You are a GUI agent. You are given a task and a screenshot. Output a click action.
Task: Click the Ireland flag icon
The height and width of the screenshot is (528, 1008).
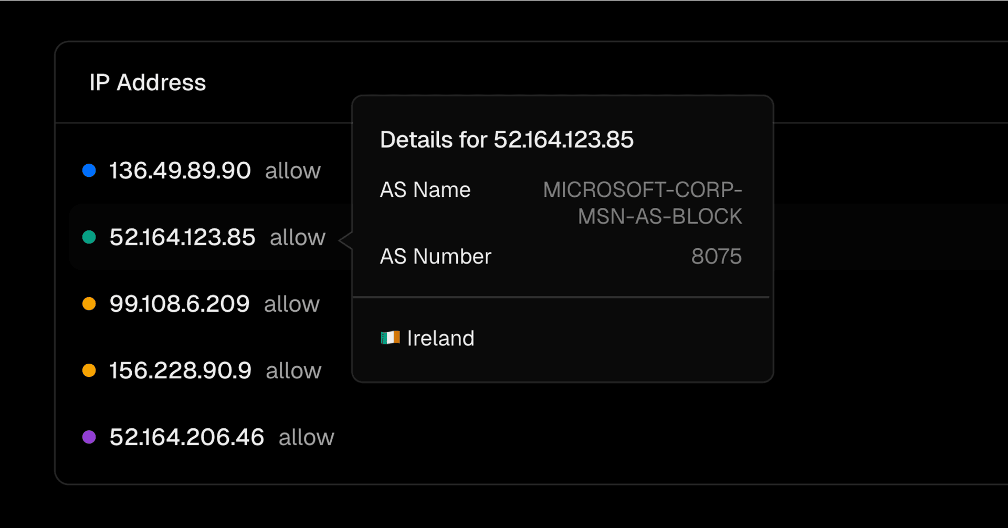[x=390, y=338]
